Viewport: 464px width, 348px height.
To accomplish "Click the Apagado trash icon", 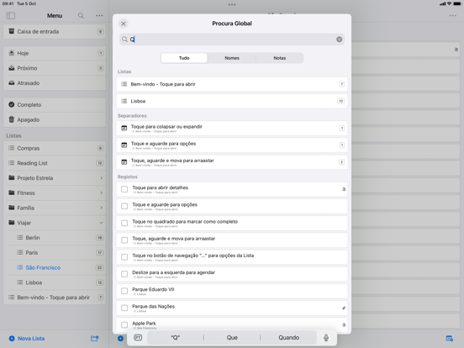I will (x=12, y=119).
